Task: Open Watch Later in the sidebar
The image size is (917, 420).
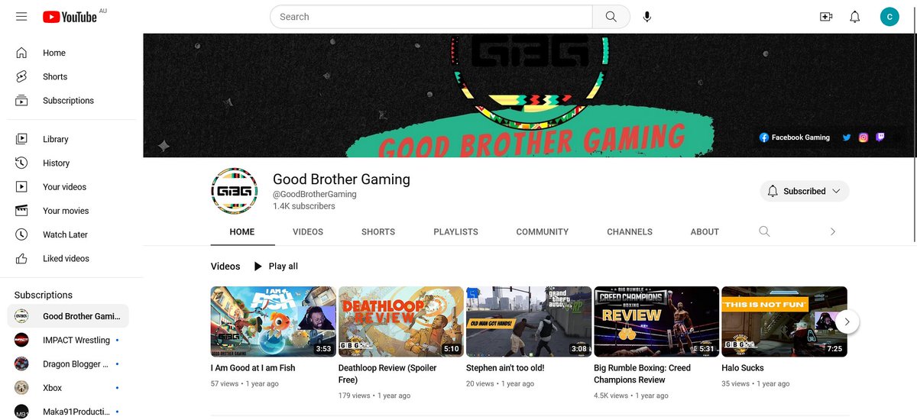Action: pyautogui.click(x=72, y=234)
